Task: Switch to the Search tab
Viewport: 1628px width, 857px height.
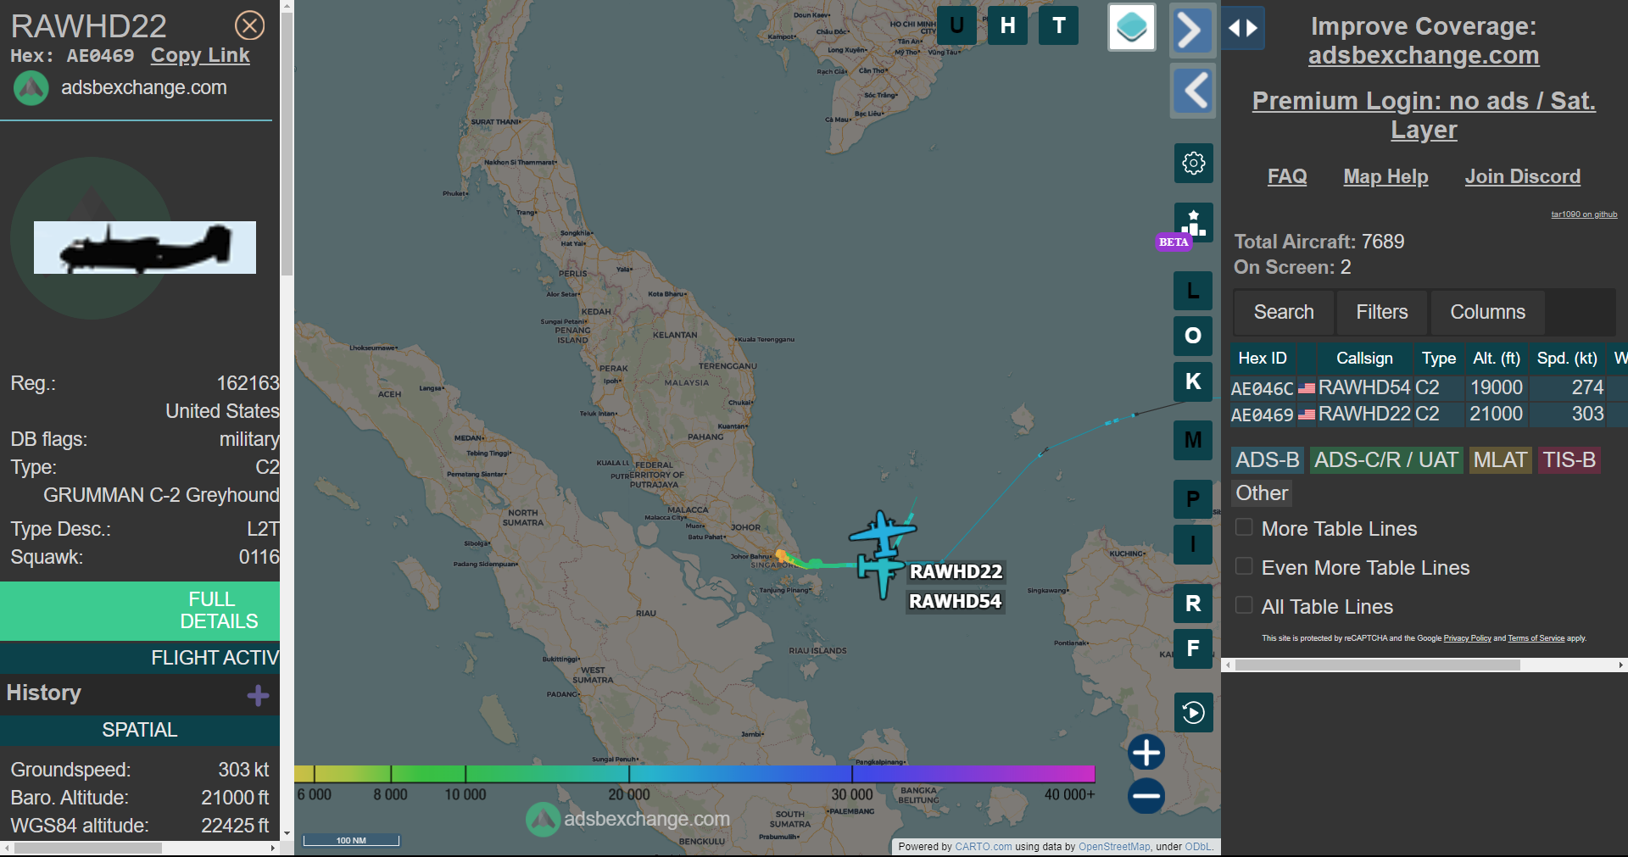Action: point(1284,312)
